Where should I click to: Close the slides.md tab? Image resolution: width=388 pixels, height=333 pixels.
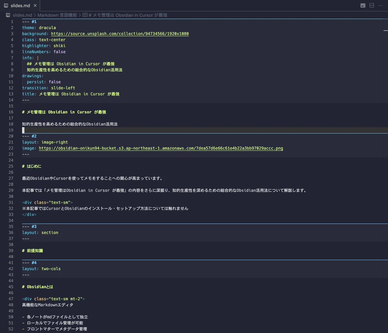[35, 6]
